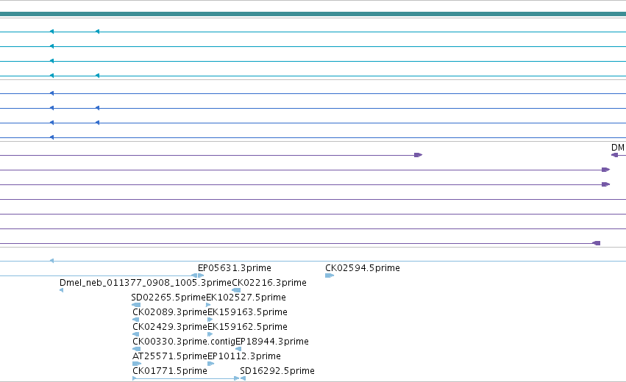The height and width of the screenshot is (382, 626).
Task: Select the block under CK00330.3prime.contig
Action: click(137, 349)
